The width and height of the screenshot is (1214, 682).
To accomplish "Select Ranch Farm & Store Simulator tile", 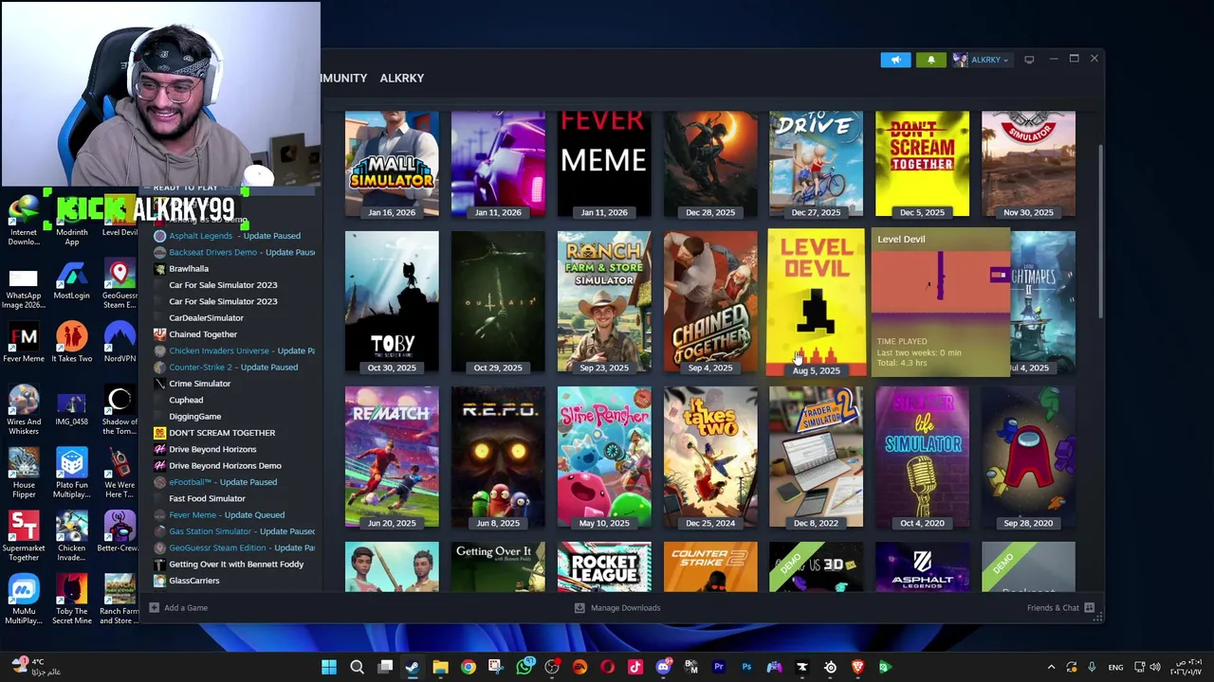I will pyautogui.click(x=604, y=302).
